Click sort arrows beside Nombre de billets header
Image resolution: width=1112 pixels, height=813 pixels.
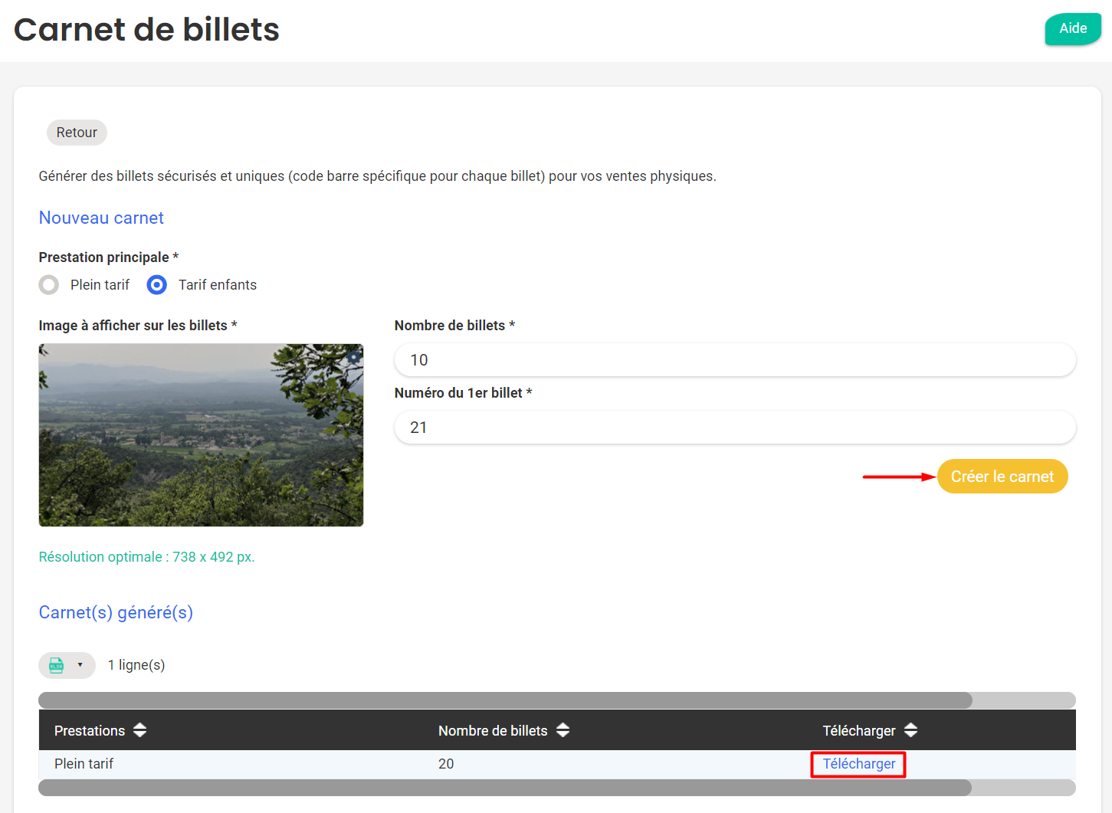point(563,730)
